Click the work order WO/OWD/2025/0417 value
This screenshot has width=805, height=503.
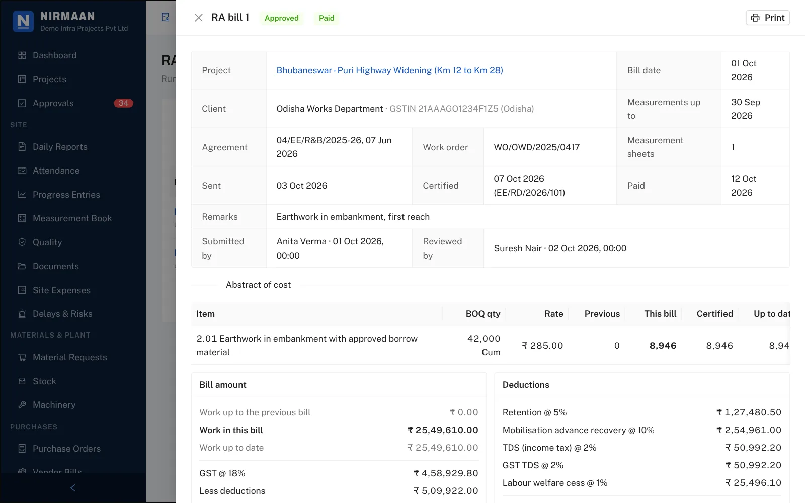536,147
